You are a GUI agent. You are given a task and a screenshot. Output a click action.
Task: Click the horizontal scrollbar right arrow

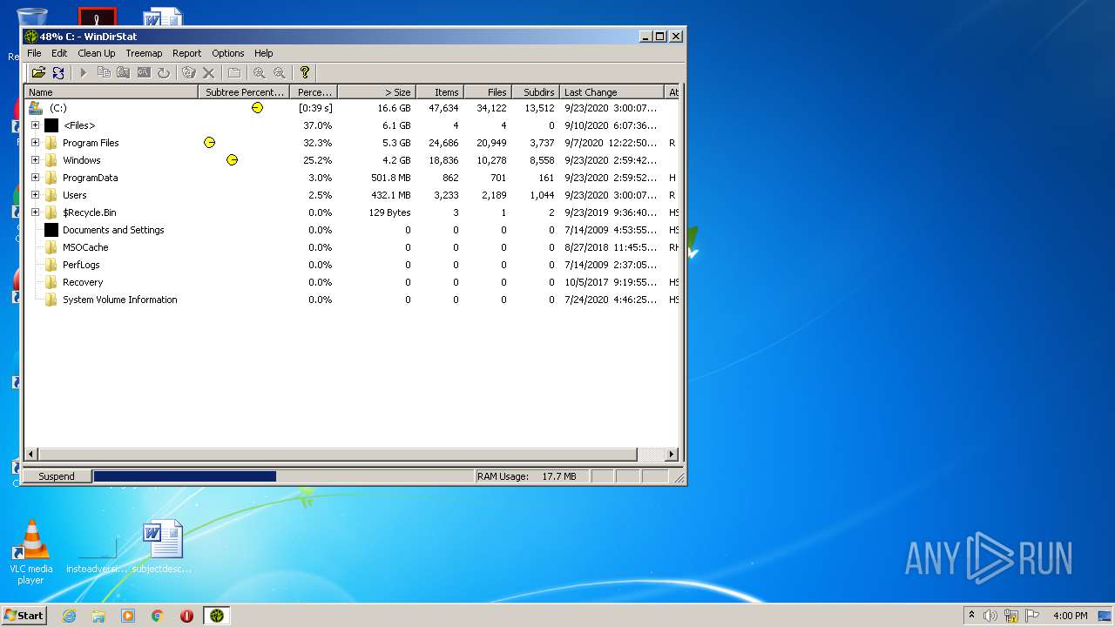(672, 455)
